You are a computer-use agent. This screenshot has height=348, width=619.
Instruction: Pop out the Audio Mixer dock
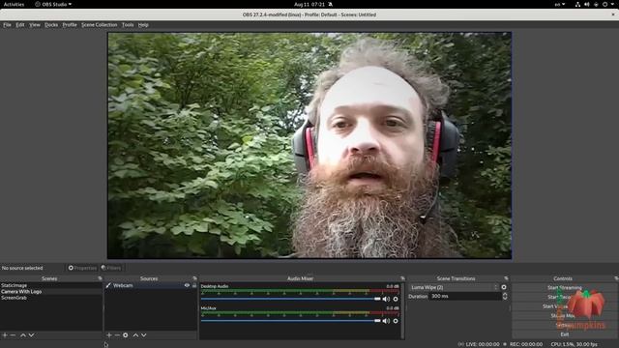(x=402, y=278)
